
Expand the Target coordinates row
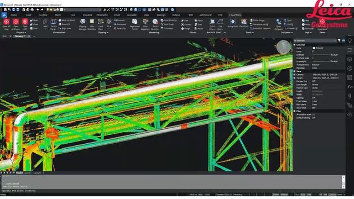point(294,78)
